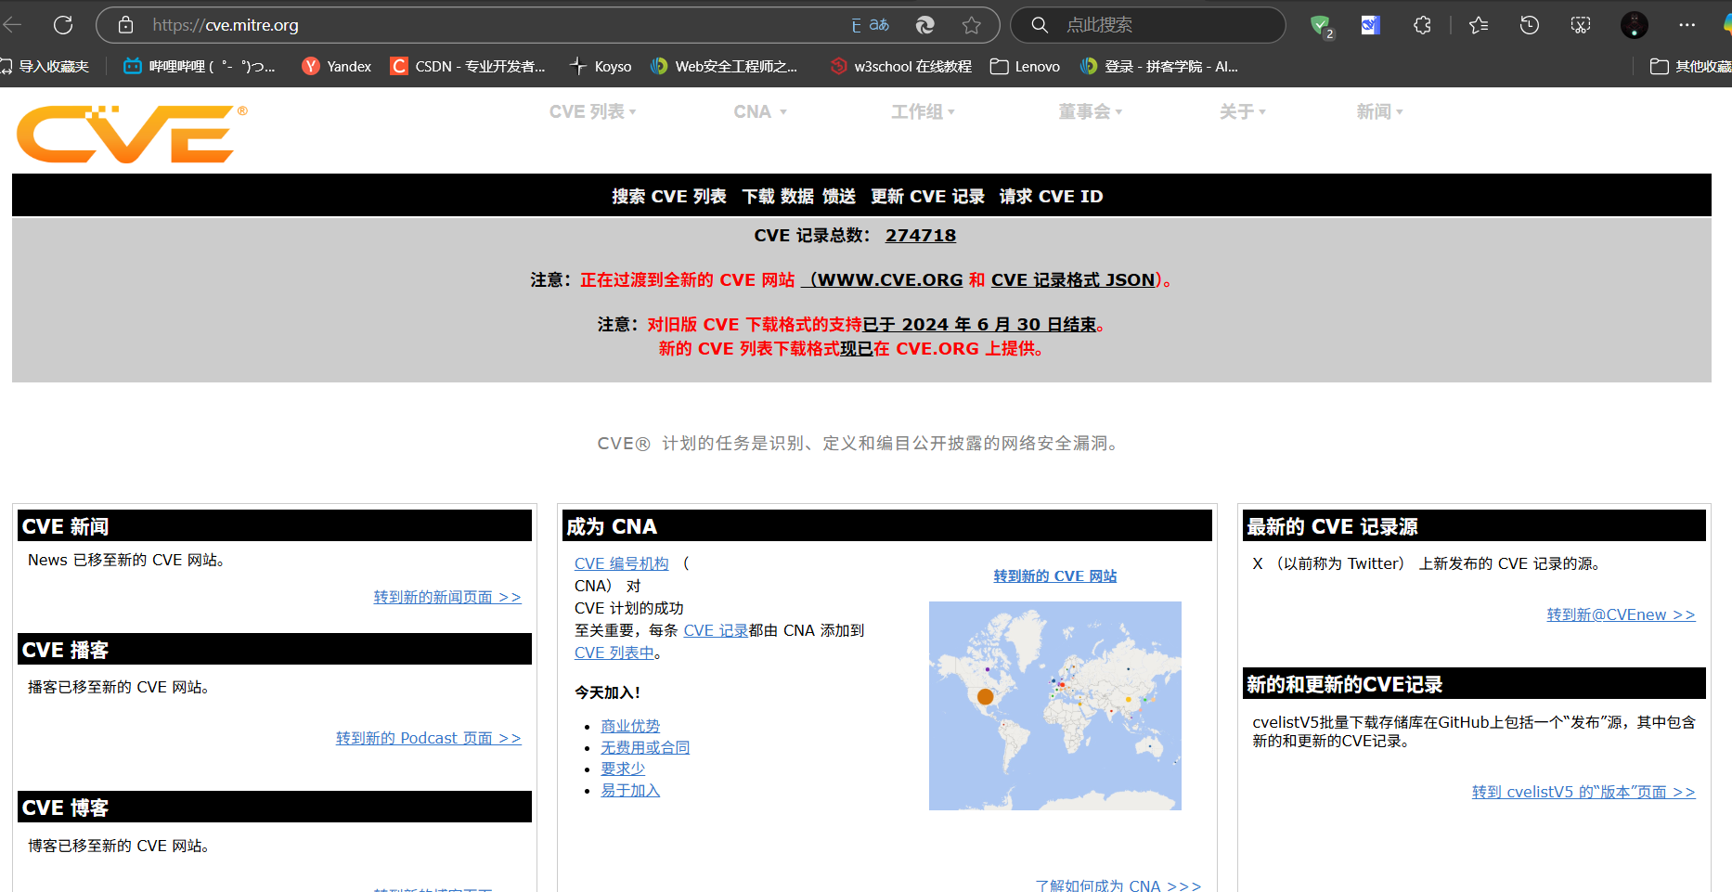Open browsing history clock icon
Image resolution: width=1732 pixels, height=892 pixels.
(x=1529, y=25)
